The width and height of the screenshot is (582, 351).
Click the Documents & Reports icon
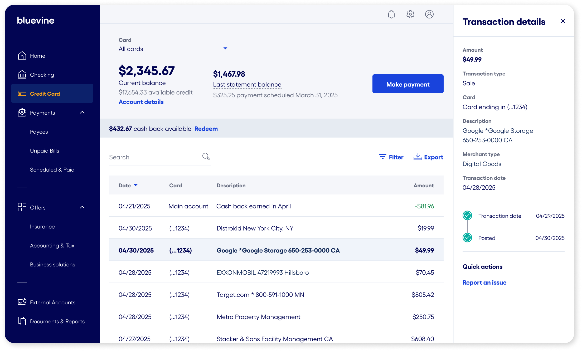22,321
